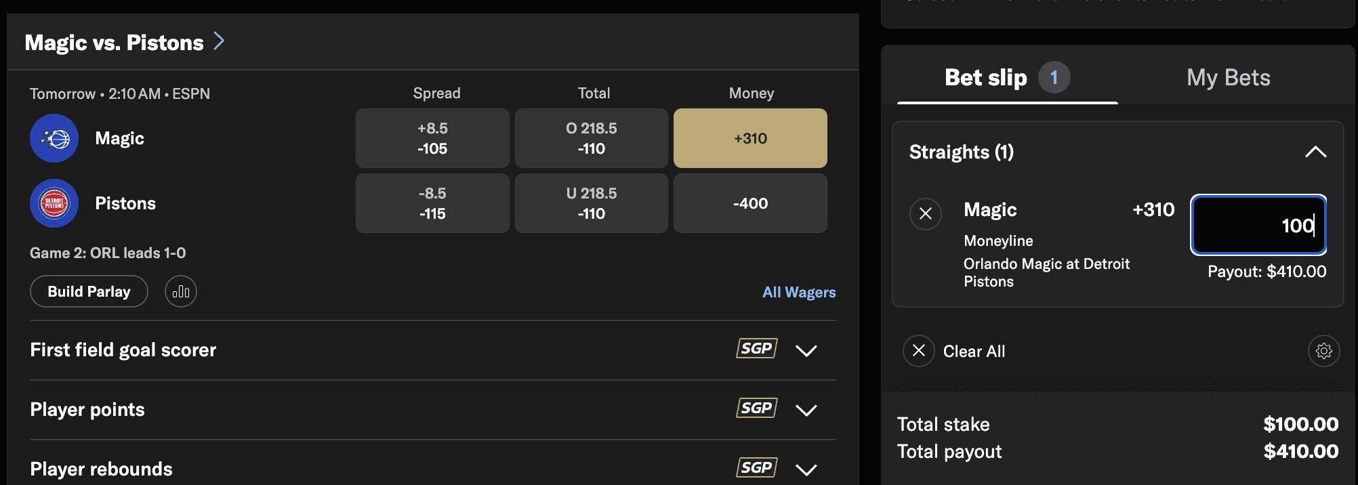
Task: Collapse the Straights section
Action: [x=1315, y=152]
